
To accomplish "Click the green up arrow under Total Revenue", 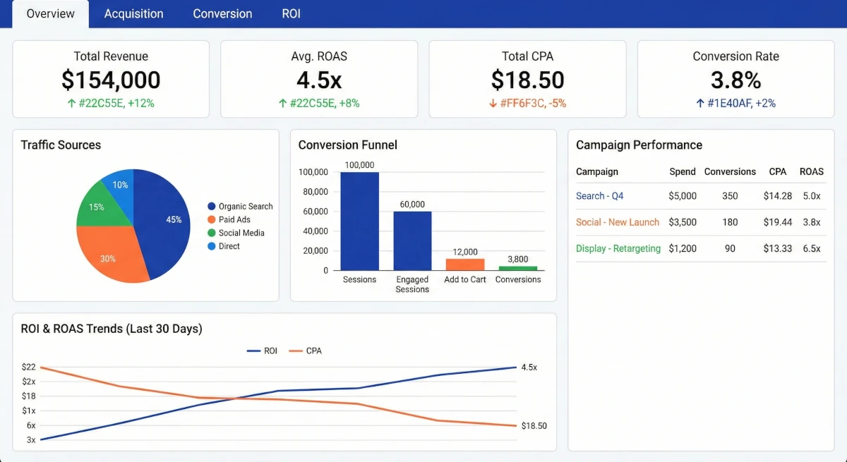I will (x=71, y=103).
